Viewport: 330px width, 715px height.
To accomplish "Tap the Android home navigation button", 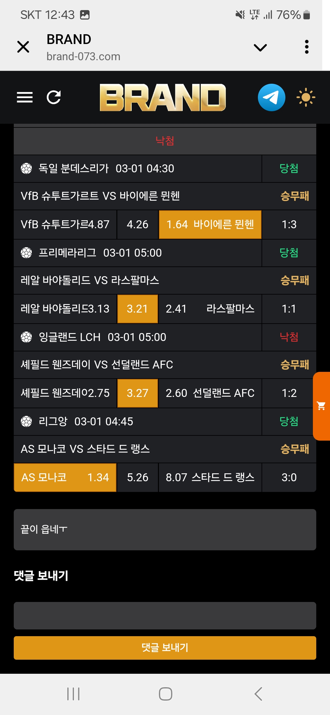I will click(165, 694).
